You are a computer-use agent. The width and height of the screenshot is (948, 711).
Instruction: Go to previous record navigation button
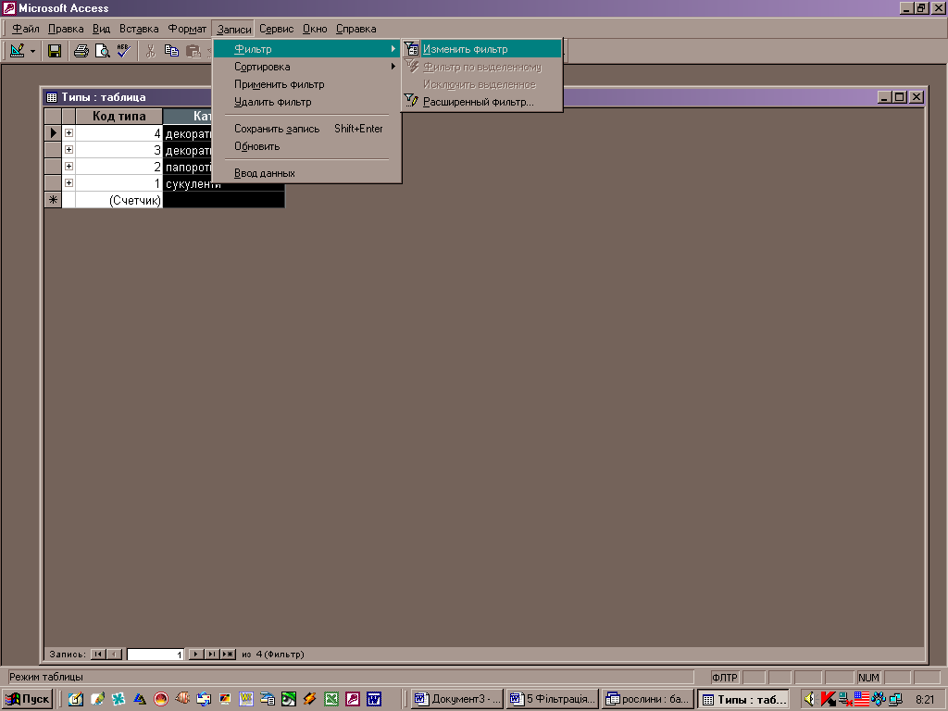click(x=114, y=655)
